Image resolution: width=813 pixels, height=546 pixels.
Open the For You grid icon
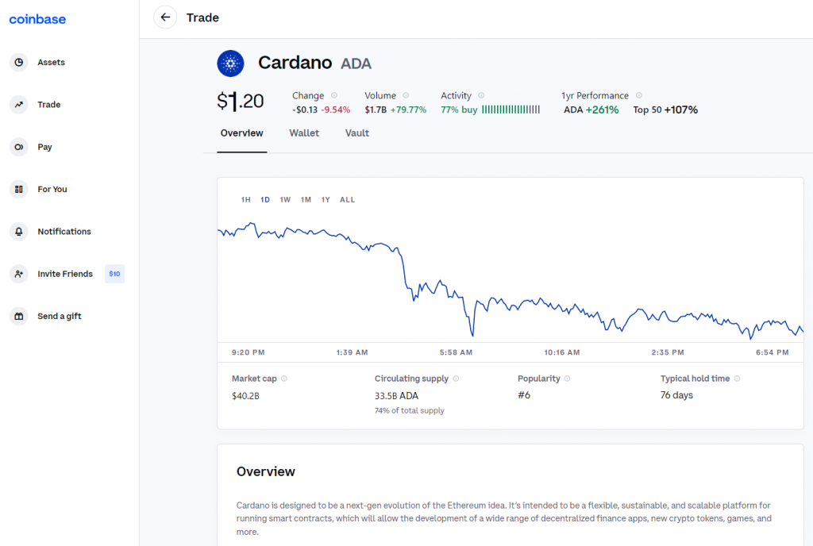point(19,189)
